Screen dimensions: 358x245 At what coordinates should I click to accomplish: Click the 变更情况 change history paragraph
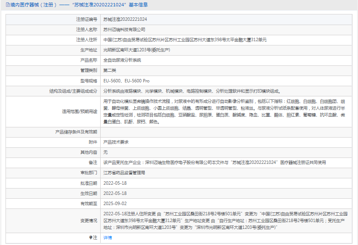point(226,220)
